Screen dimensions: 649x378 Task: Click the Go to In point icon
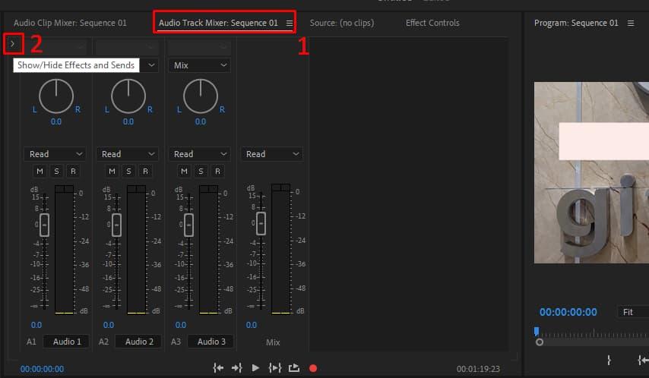click(x=218, y=368)
